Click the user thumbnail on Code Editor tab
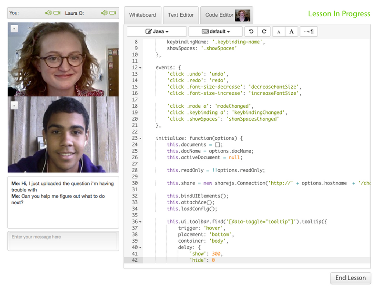 coord(243,15)
